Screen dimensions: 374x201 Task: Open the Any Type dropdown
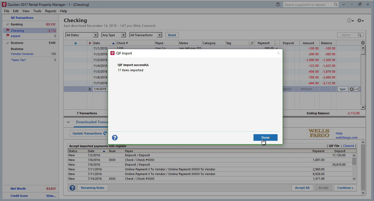coord(114,35)
